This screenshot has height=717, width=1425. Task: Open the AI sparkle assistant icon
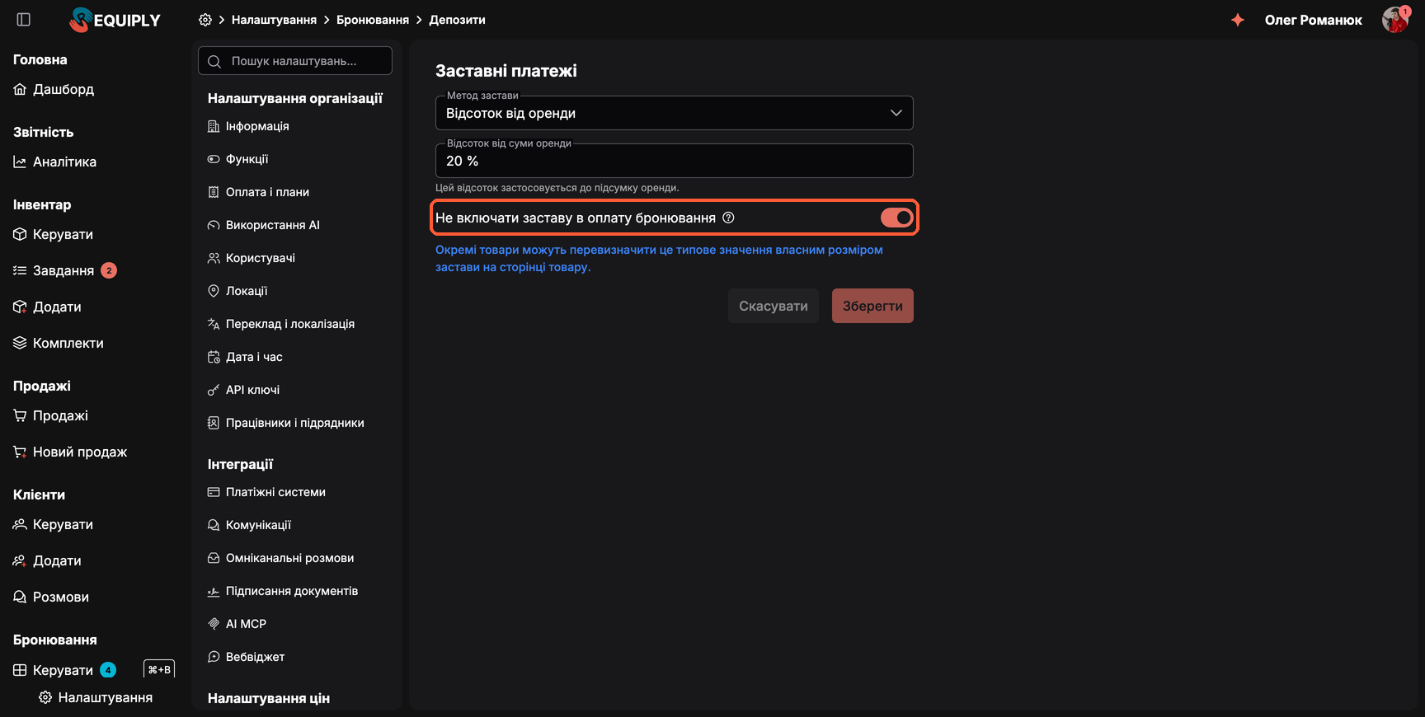pyautogui.click(x=1238, y=20)
